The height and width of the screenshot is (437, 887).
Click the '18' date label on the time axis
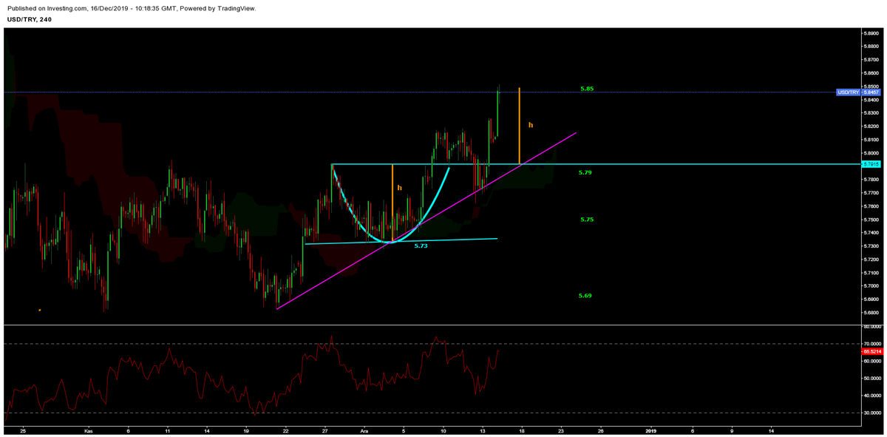522,430
